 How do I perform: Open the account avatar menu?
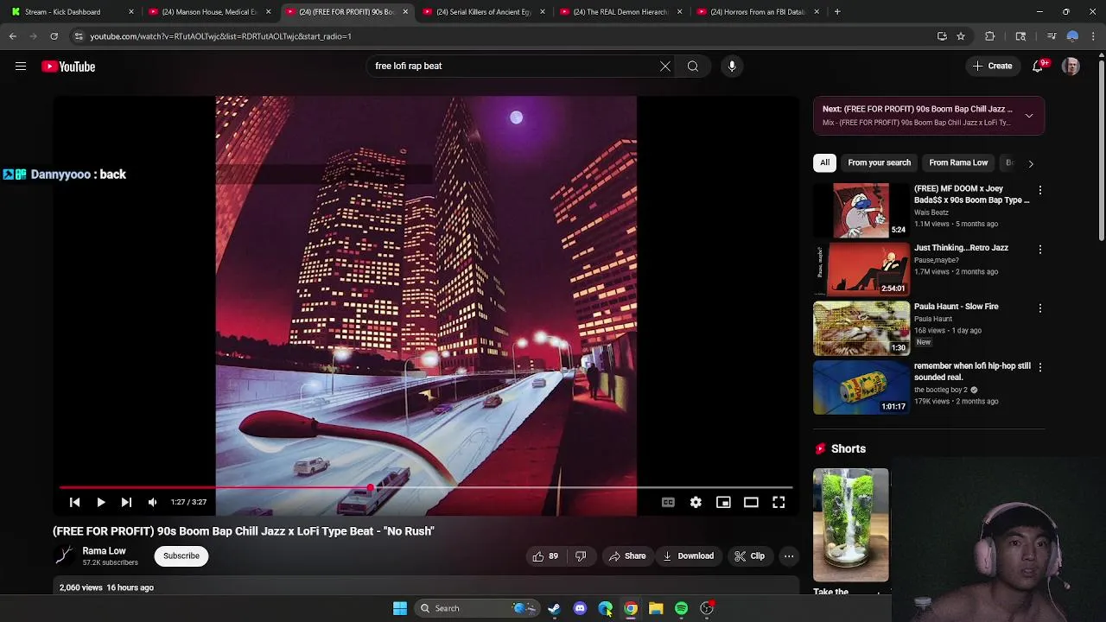pos(1071,67)
